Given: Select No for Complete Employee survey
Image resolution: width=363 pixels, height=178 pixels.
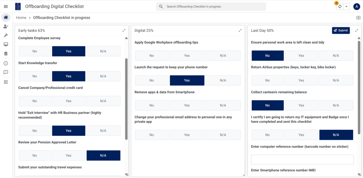Looking at the screenshot, I should coord(35,51).
